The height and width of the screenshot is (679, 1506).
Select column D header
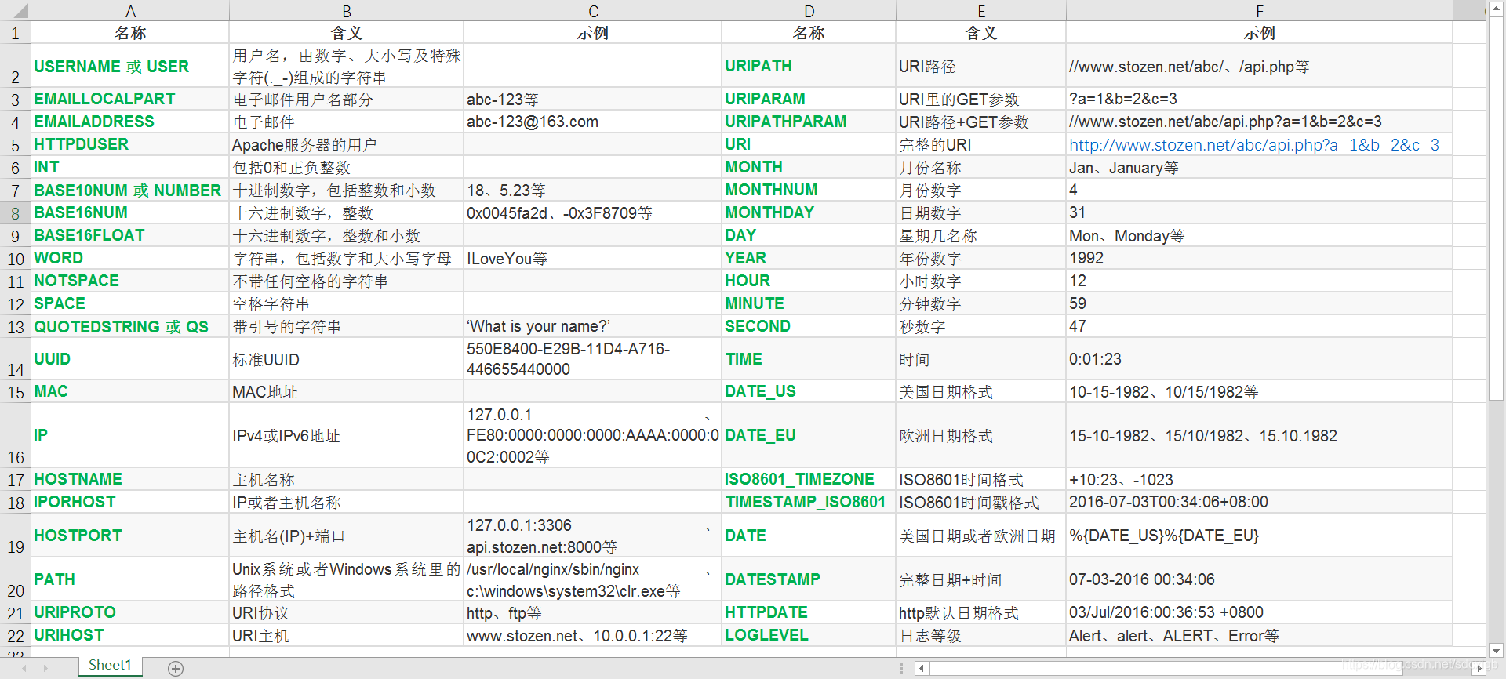point(809,11)
